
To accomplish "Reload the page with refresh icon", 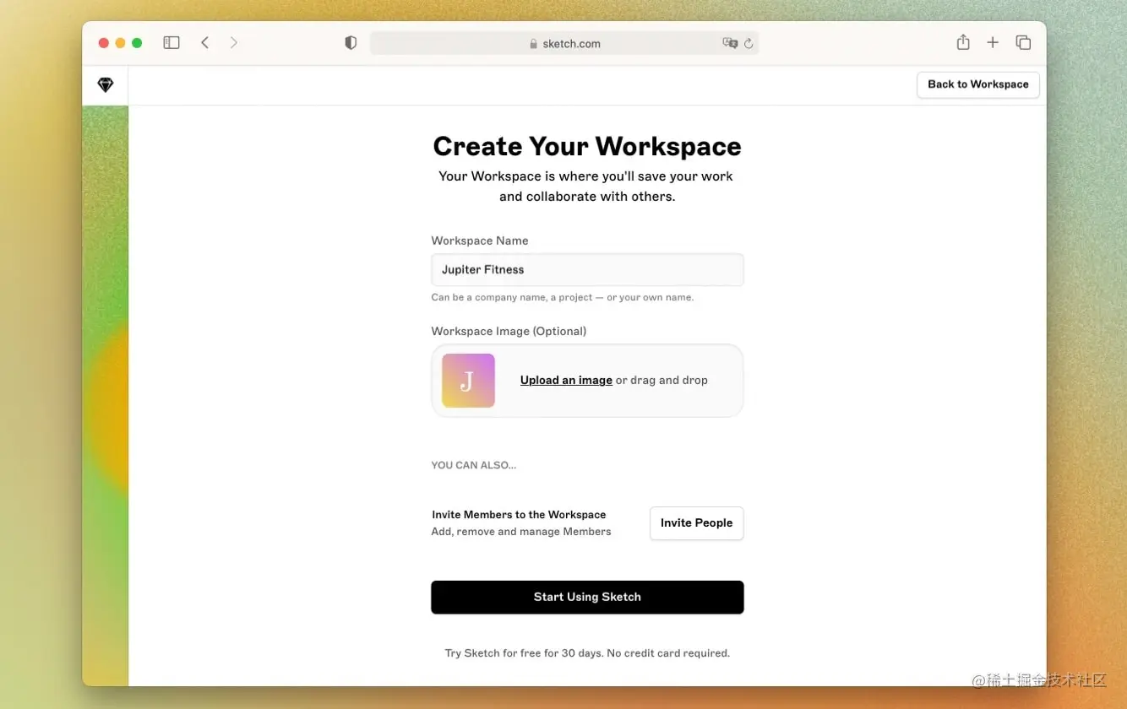I will coord(749,43).
